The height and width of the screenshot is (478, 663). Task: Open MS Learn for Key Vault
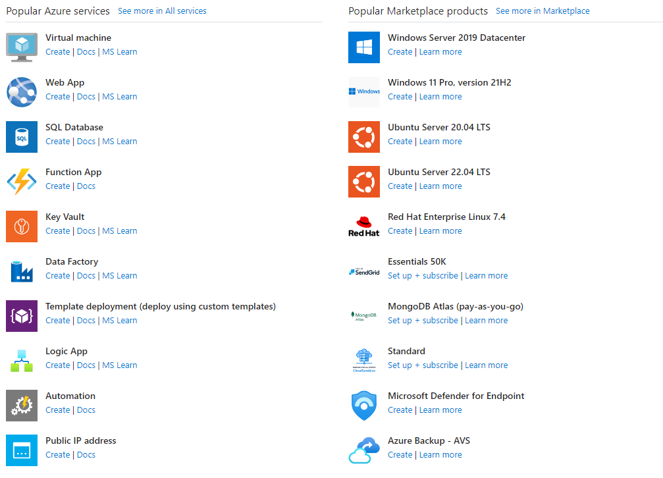120,231
